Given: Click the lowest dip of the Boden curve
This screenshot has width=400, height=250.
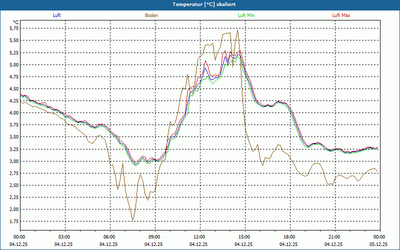Looking at the screenshot, I should [132, 220].
